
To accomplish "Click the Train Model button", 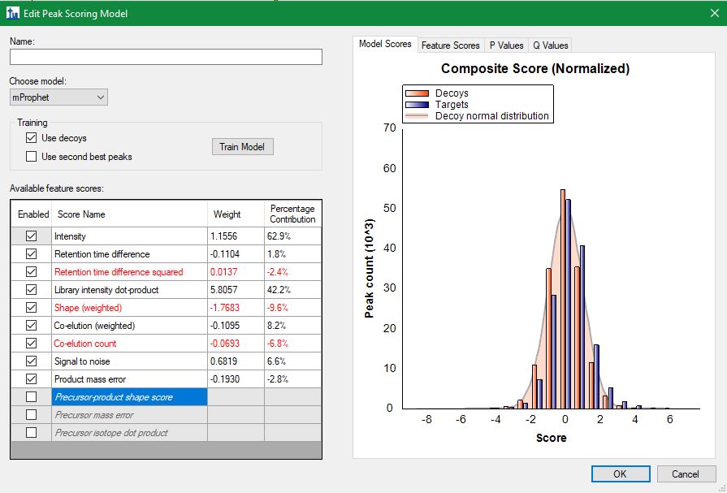I will coord(242,147).
